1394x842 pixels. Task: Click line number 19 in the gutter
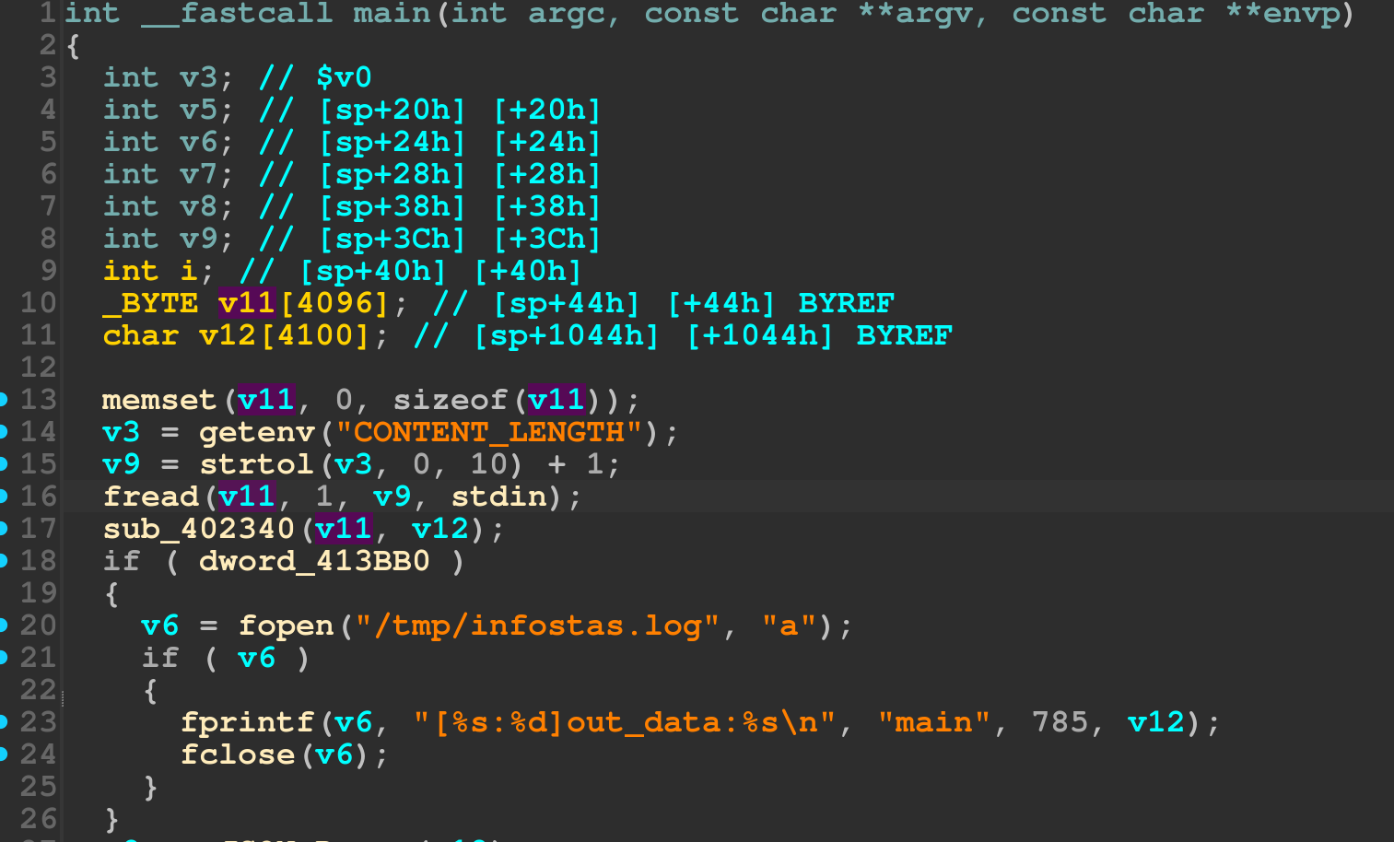point(39,593)
